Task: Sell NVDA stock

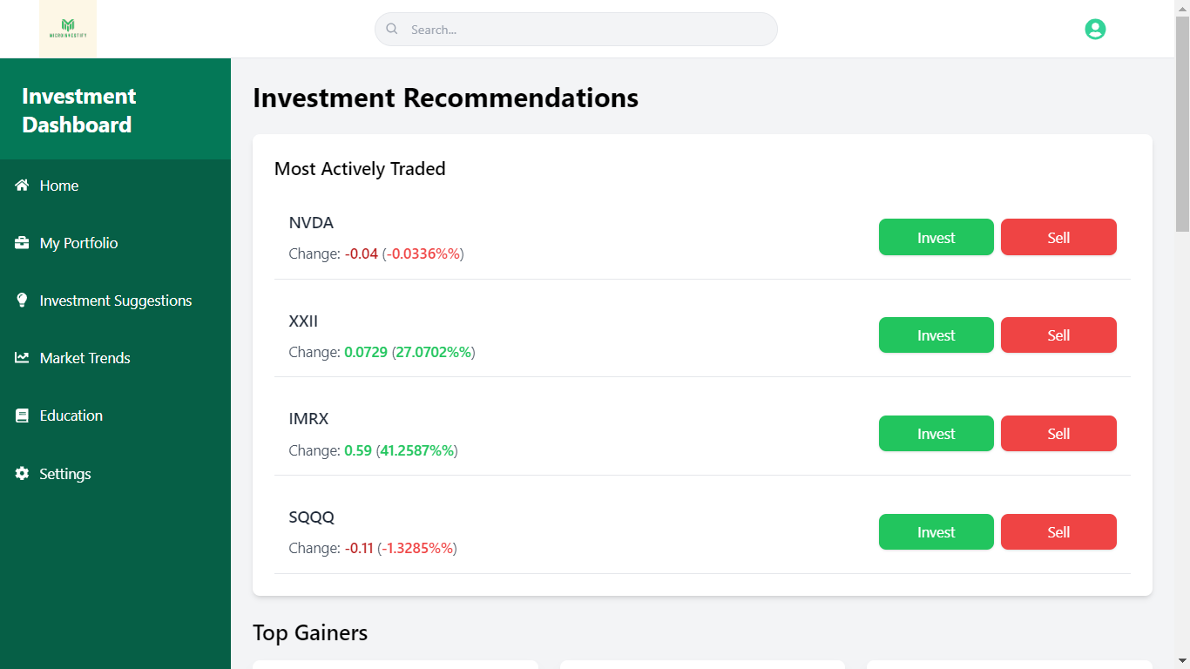Action: (1058, 237)
